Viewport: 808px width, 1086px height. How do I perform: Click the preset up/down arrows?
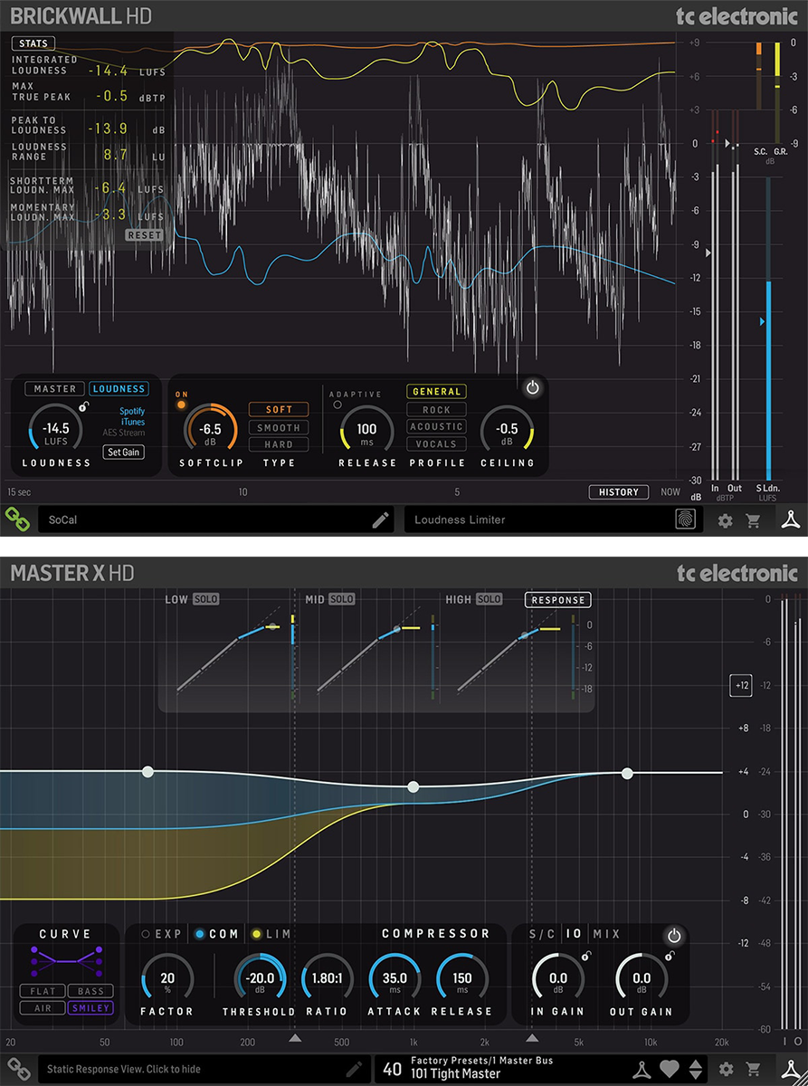click(x=695, y=1070)
